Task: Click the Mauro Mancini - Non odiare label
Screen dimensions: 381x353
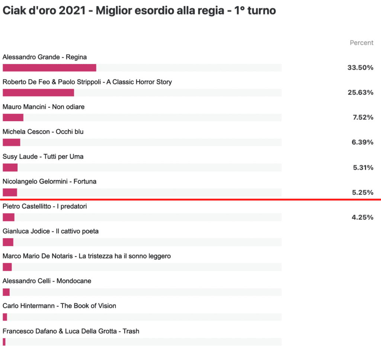Action: [44, 107]
